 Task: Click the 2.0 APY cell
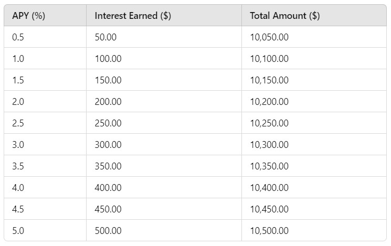tap(45, 101)
